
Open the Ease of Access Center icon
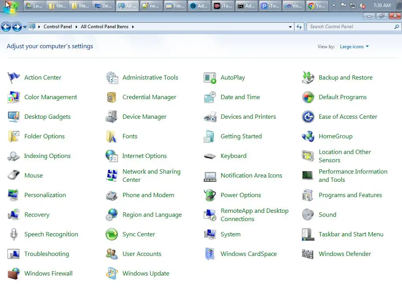[308, 117]
